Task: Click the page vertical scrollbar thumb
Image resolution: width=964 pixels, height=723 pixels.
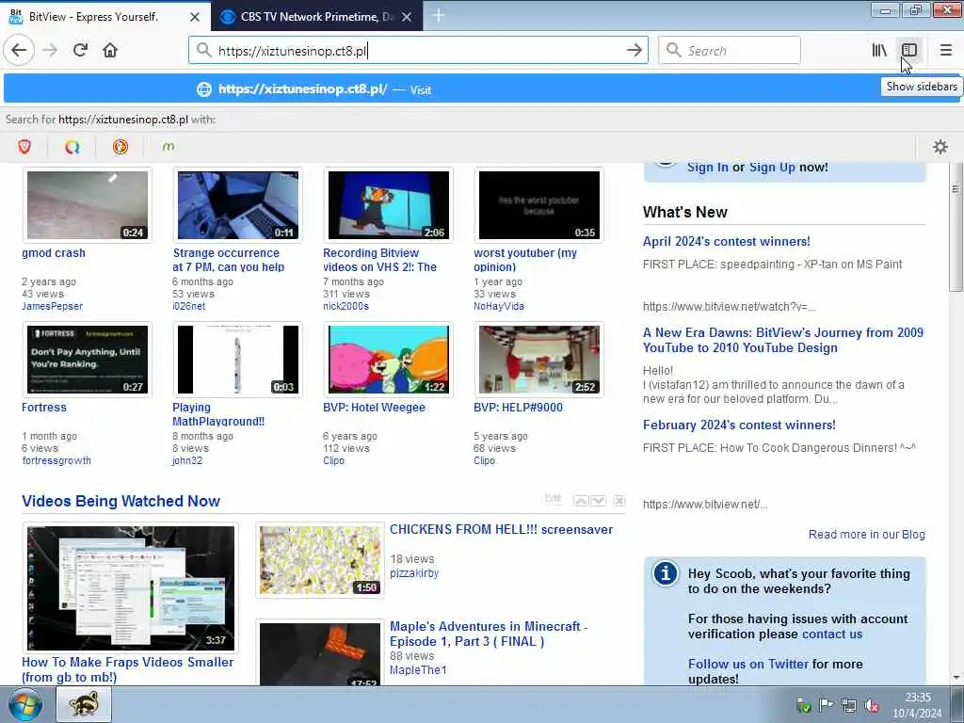Action: pyautogui.click(x=956, y=228)
